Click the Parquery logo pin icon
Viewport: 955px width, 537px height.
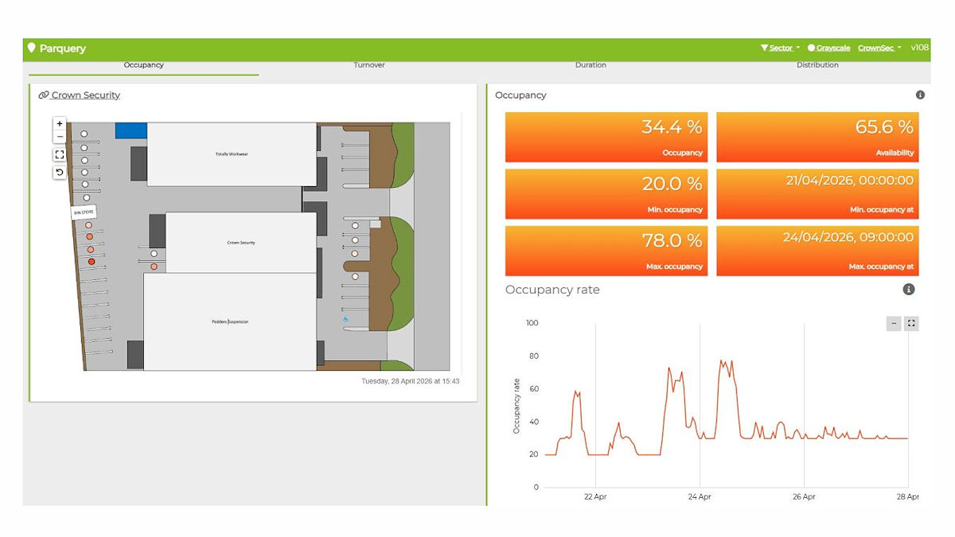pos(32,49)
